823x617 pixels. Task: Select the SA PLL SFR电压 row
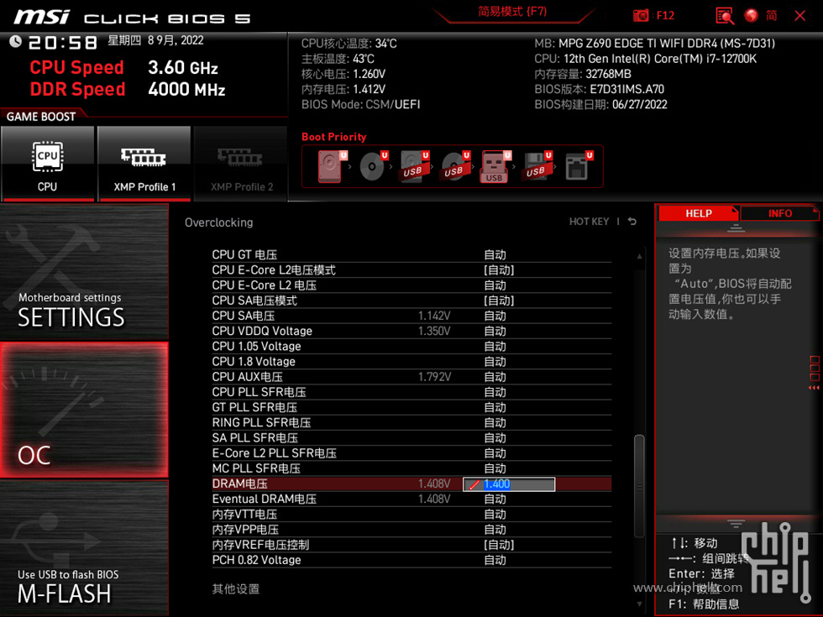click(x=411, y=437)
